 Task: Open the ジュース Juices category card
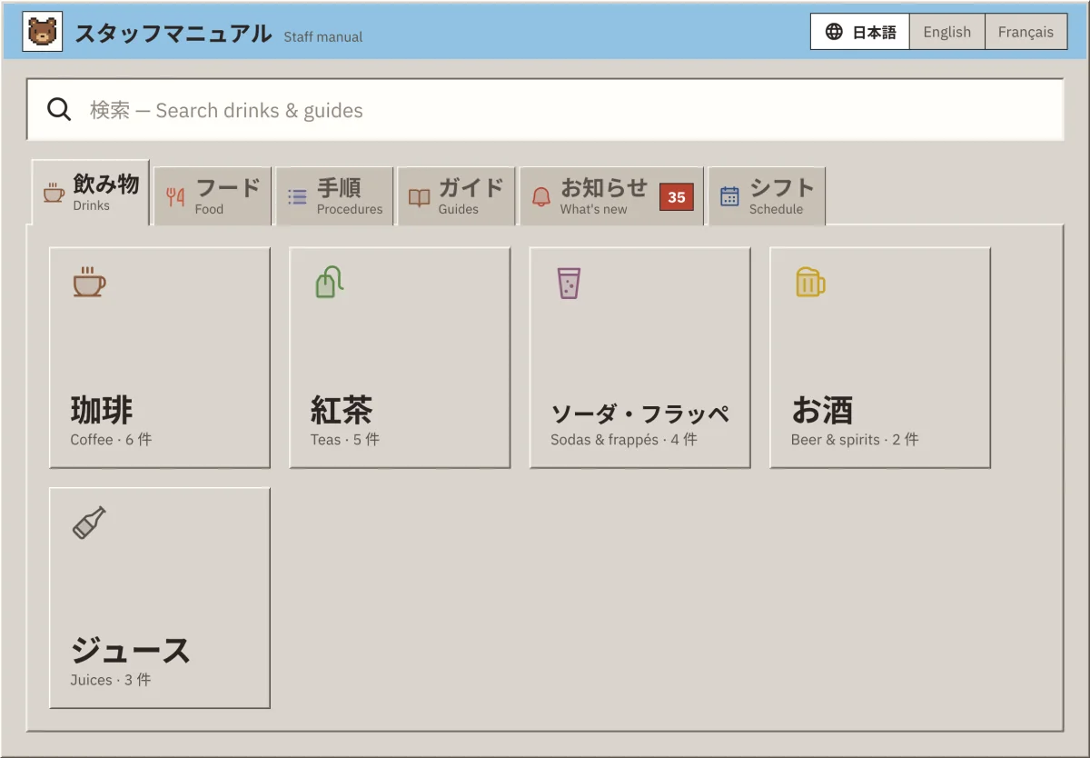click(160, 598)
